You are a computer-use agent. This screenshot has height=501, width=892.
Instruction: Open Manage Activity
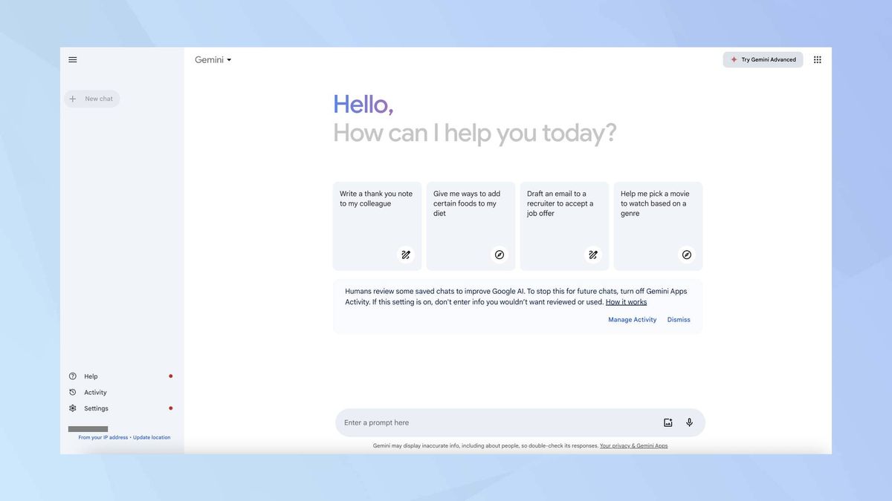(x=632, y=319)
